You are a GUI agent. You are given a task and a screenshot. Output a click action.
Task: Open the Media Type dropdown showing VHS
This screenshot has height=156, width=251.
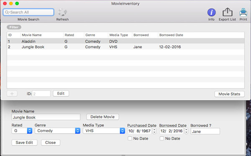tap(104, 131)
